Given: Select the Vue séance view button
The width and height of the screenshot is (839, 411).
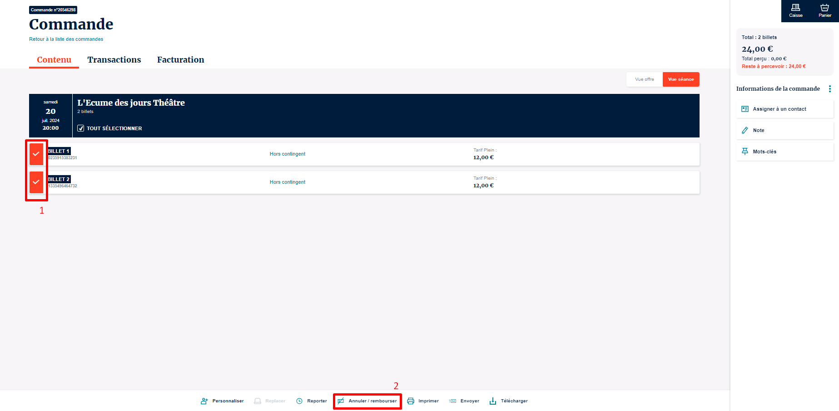Looking at the screenshot, I should click(680, 79).
